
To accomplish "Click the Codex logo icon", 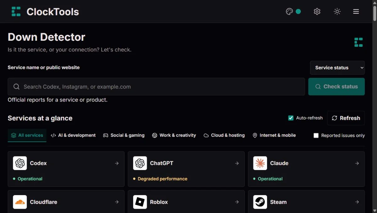I will [20, 163].
